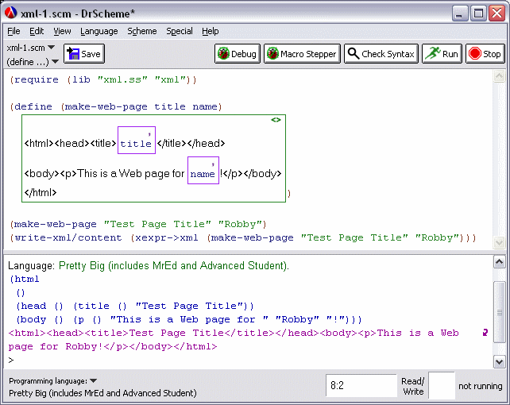Open the Special menu
Viewport: 510px width, 405px height.
180,31
